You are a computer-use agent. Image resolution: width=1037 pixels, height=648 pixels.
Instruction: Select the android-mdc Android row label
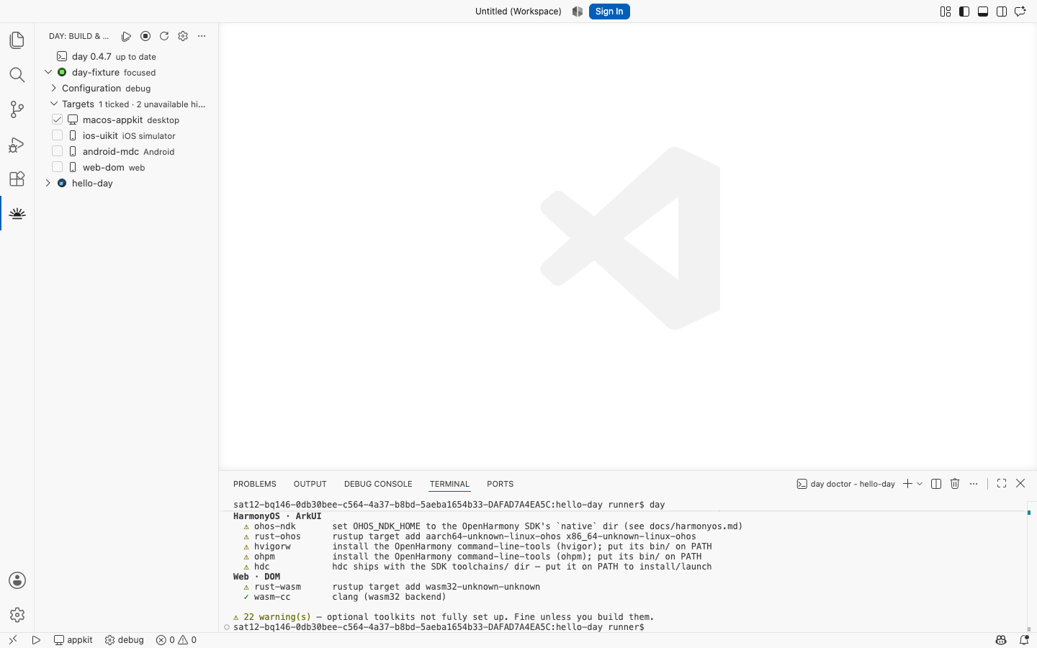point(128,151)
